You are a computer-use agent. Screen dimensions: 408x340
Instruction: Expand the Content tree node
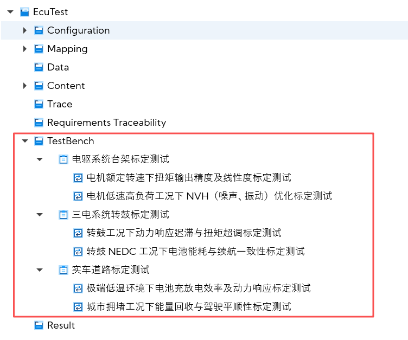click(x=25, y=86)
